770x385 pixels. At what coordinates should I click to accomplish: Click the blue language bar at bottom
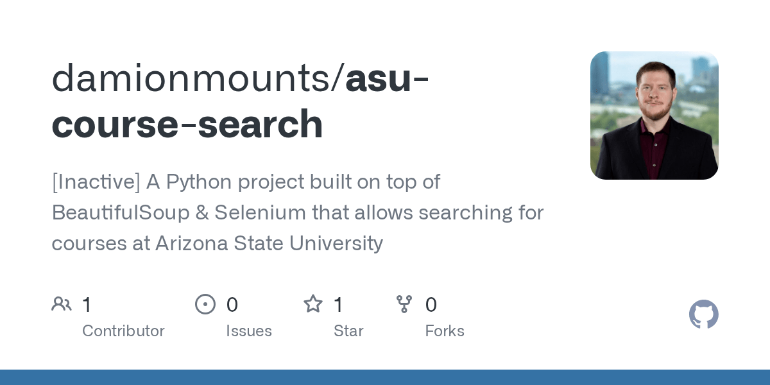(385, 377)
